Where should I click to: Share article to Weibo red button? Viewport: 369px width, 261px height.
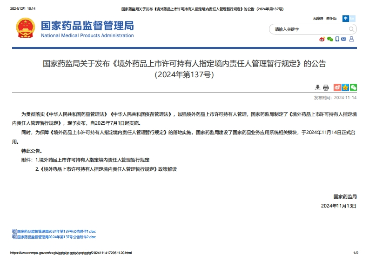(337, 87)
